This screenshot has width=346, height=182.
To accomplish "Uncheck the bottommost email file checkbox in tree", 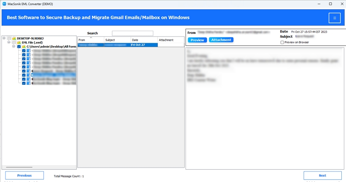I will click(x=24, y=83).
